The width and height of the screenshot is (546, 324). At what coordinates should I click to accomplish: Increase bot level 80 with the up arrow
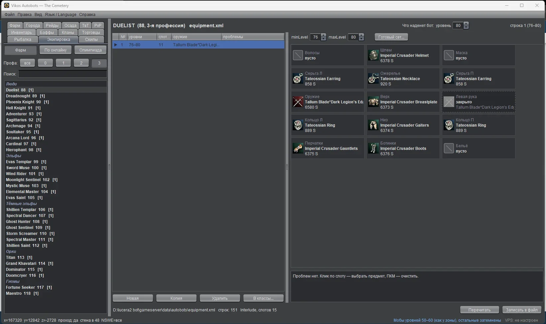coord(466,24)
